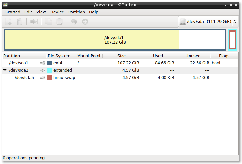Click the Apply all operations icon
Image resolution: width=242 pixels, height=164 pixels.
click(85, 22)
